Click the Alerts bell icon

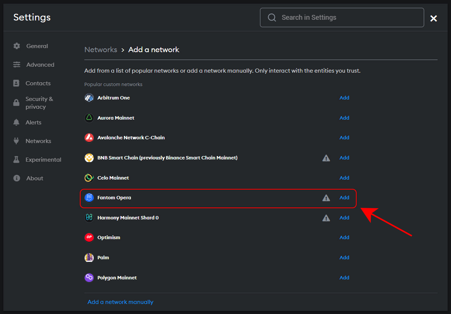click(16, 123)
